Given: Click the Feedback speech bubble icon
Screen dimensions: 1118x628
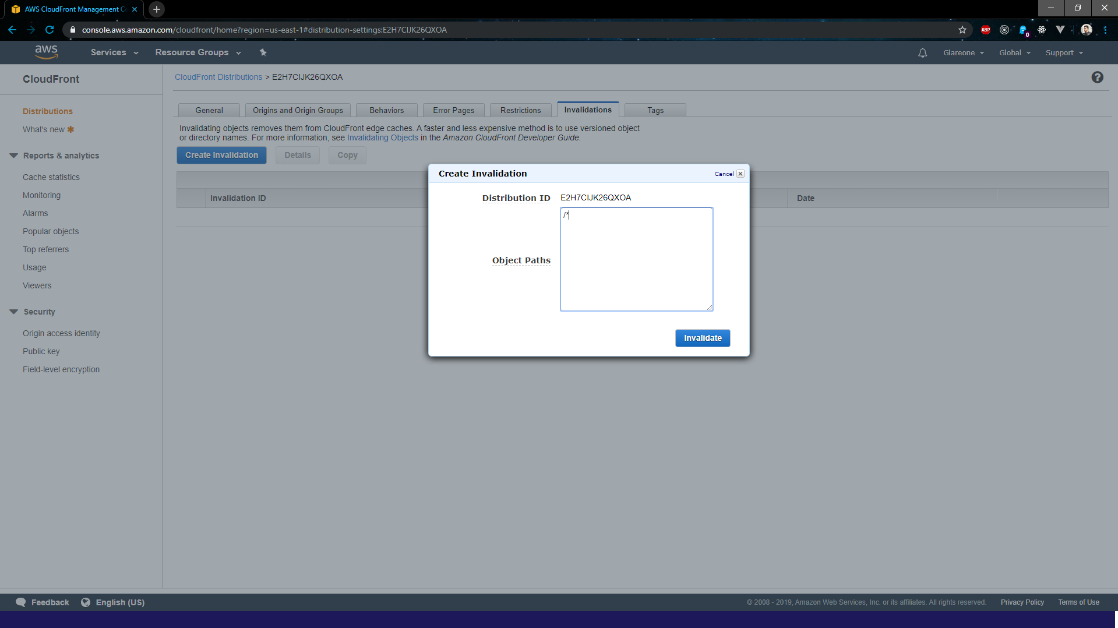Looking at the screenshot, I should (21, 602).
